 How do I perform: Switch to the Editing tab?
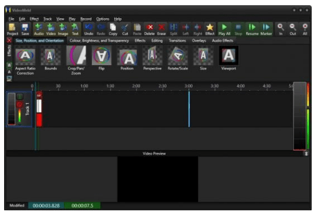click(157, 40)
